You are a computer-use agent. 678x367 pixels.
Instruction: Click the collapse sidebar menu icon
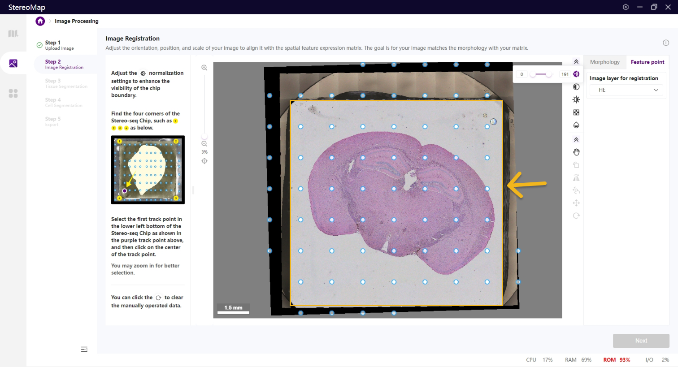click(84, 350)
